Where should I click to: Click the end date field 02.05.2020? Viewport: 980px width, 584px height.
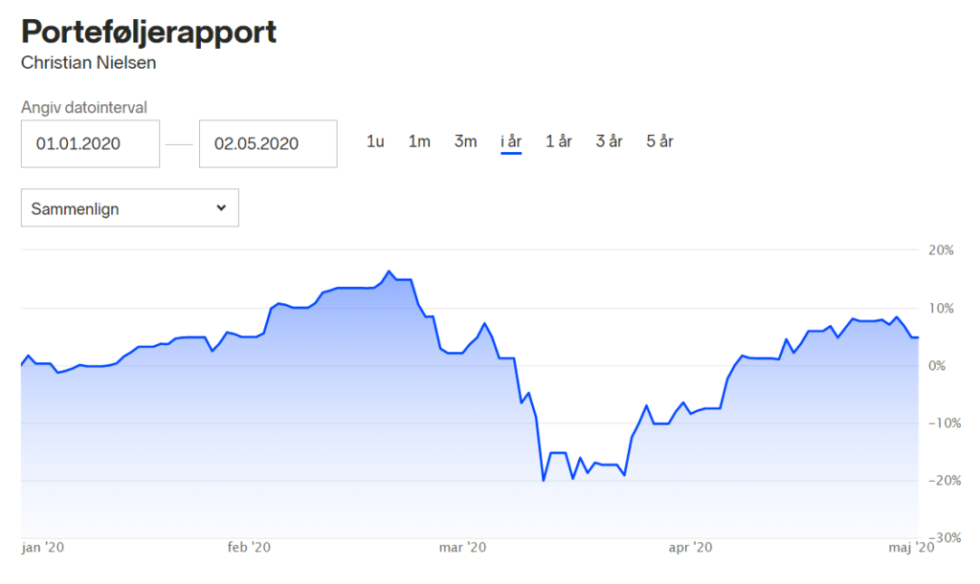point(268,143)
